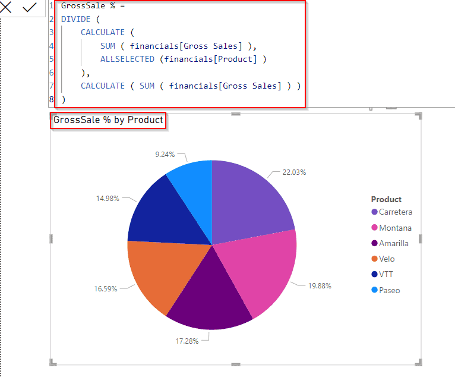Click the 9.24% data label

[165, 155]
